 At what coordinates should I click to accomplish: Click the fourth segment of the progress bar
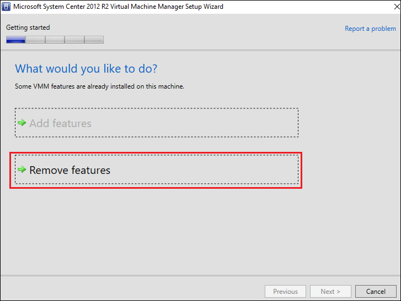pos(74,40)
